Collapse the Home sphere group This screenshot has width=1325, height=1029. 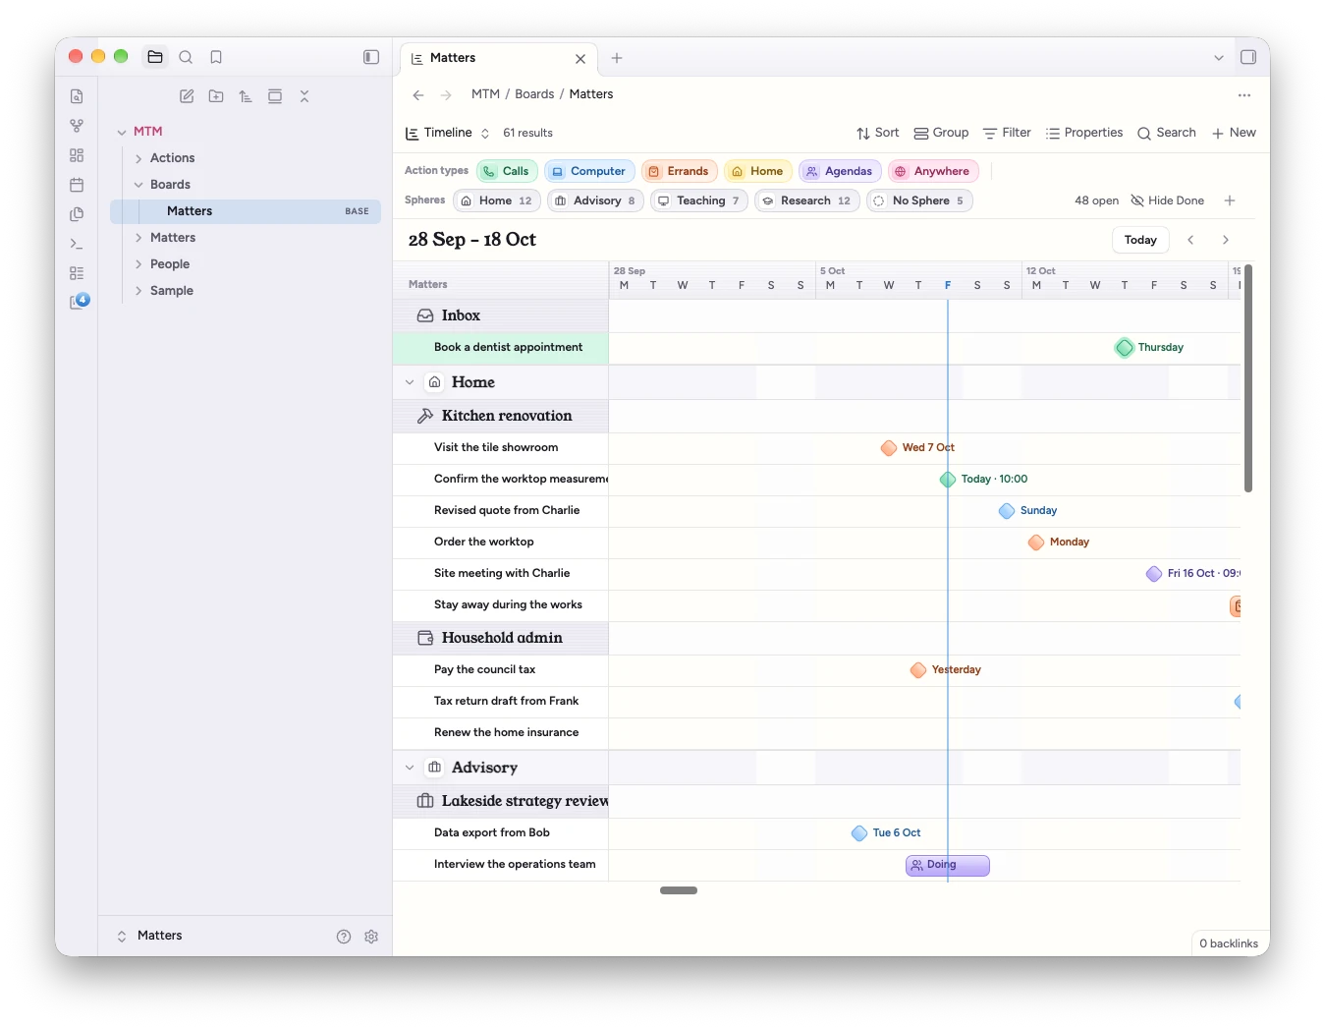pyautogui.click(x=410, y=382)
